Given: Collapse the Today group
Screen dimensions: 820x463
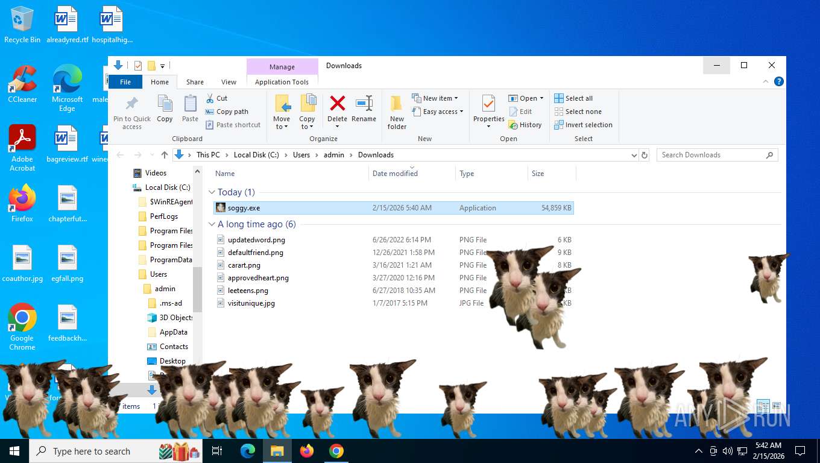Looking at the screenshot, I should click(x=212, y=192).
